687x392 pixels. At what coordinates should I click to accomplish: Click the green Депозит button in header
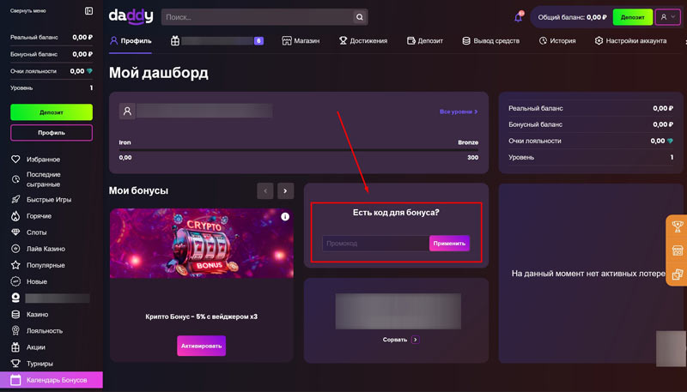pyautogui.click(x=632, y=17)
